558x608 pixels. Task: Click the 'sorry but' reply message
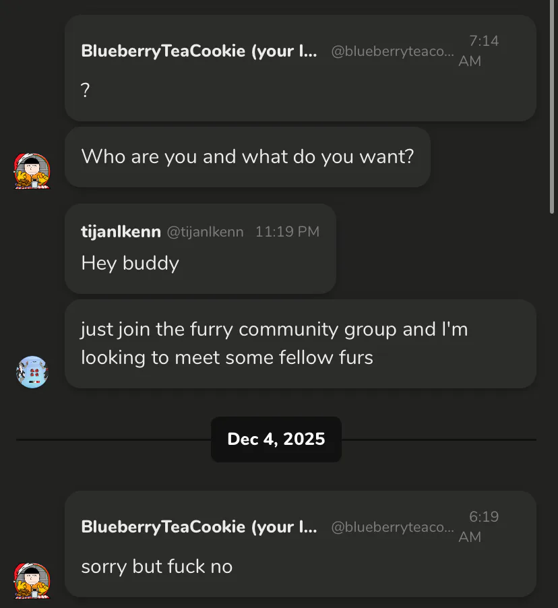(157, 566)
